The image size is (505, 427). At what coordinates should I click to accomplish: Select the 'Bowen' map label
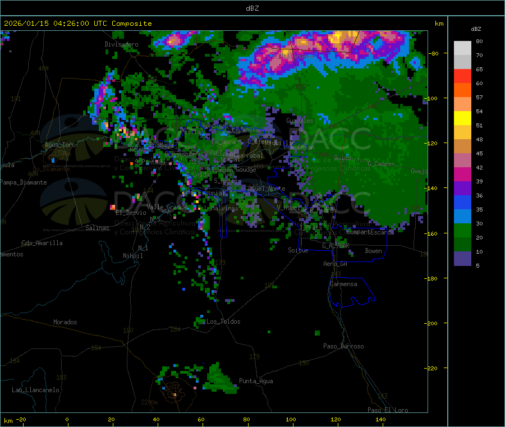pos(373,251)
